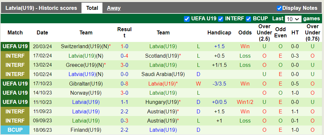Screen dimensions: 324x135
Task: Toggle the Display Notes checkbox
Action: 279,8
